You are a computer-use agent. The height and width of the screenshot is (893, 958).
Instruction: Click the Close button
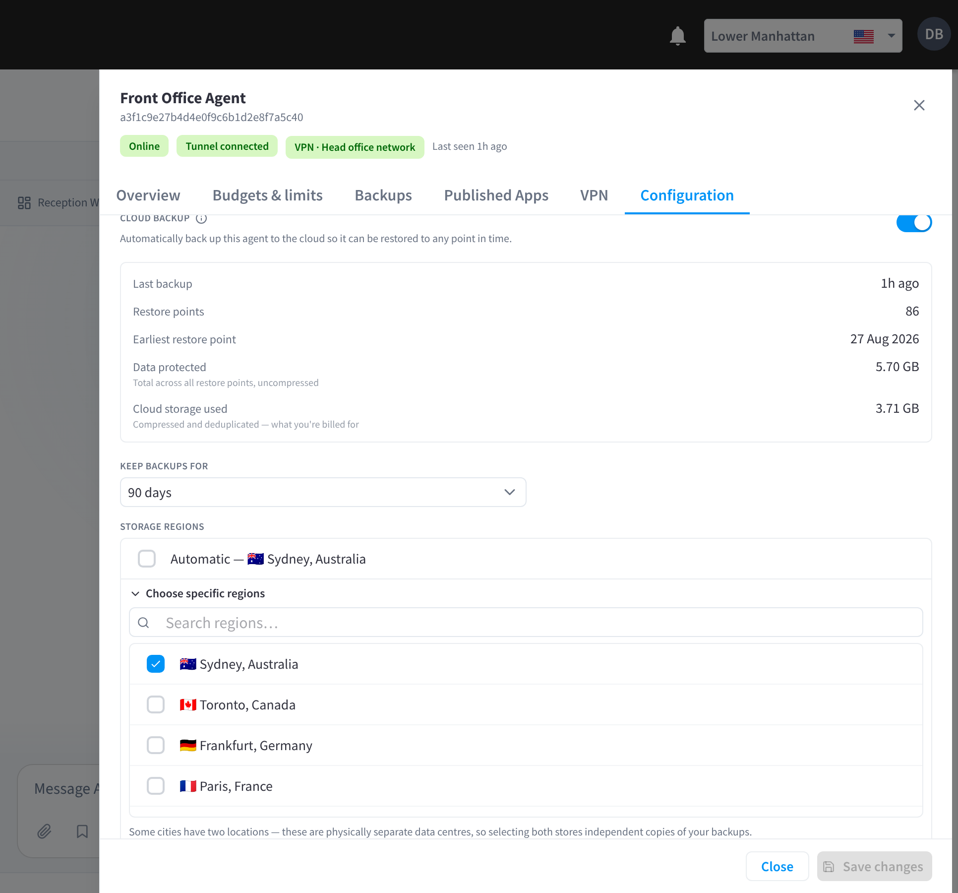777,866
